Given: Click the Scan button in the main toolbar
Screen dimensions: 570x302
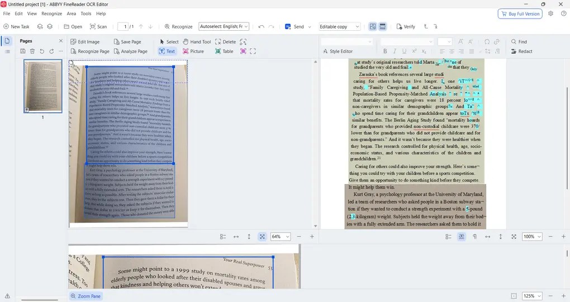Looking at the screenshot, I should (98, 26).
